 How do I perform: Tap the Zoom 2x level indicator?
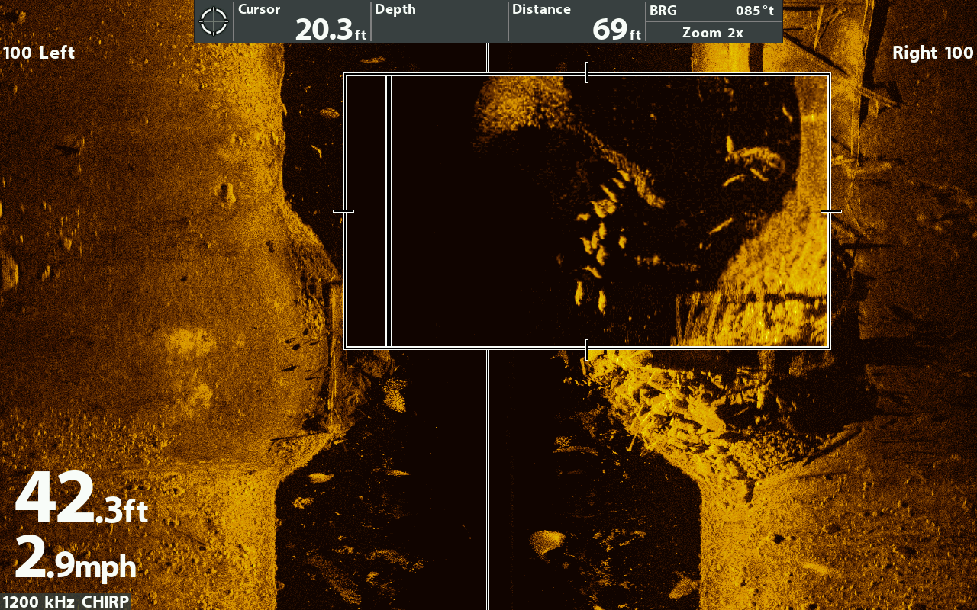(713, 33)
